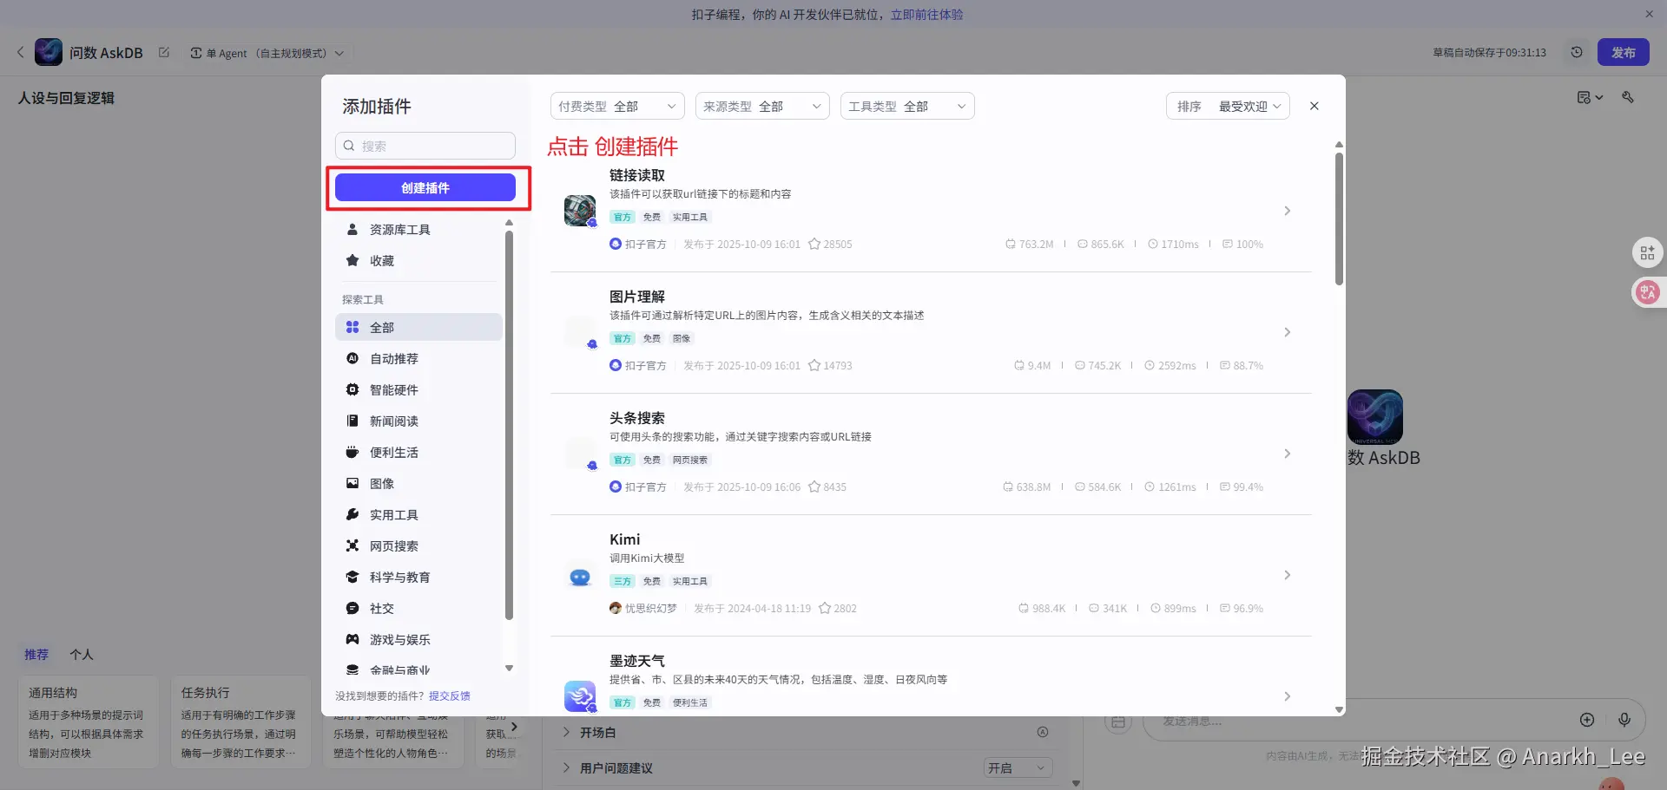
Task: Click the 墨迹天气 plugin icon
Action: tap(580, 696)
